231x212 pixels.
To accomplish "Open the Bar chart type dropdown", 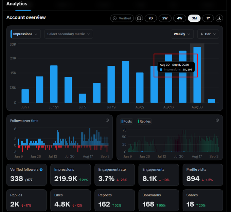I will (x=208, y=34).
